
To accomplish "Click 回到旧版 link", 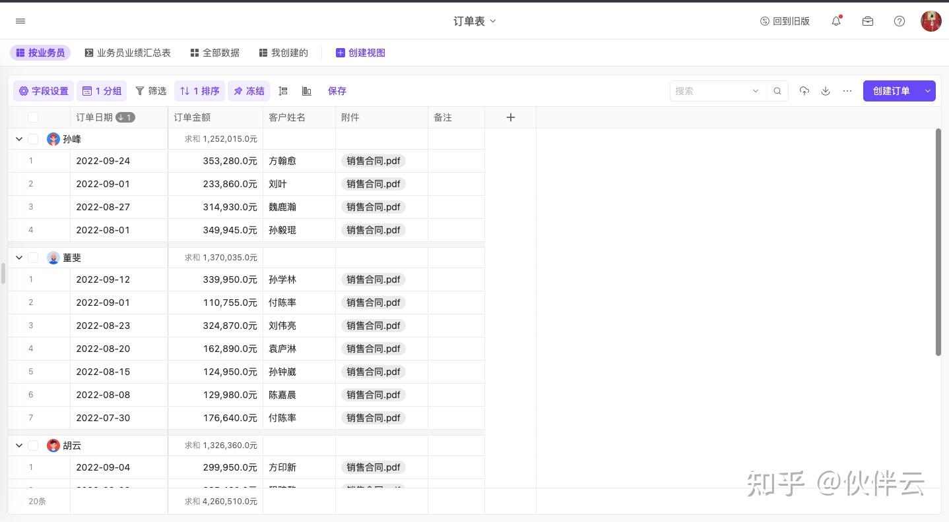I will coord(785,21).
